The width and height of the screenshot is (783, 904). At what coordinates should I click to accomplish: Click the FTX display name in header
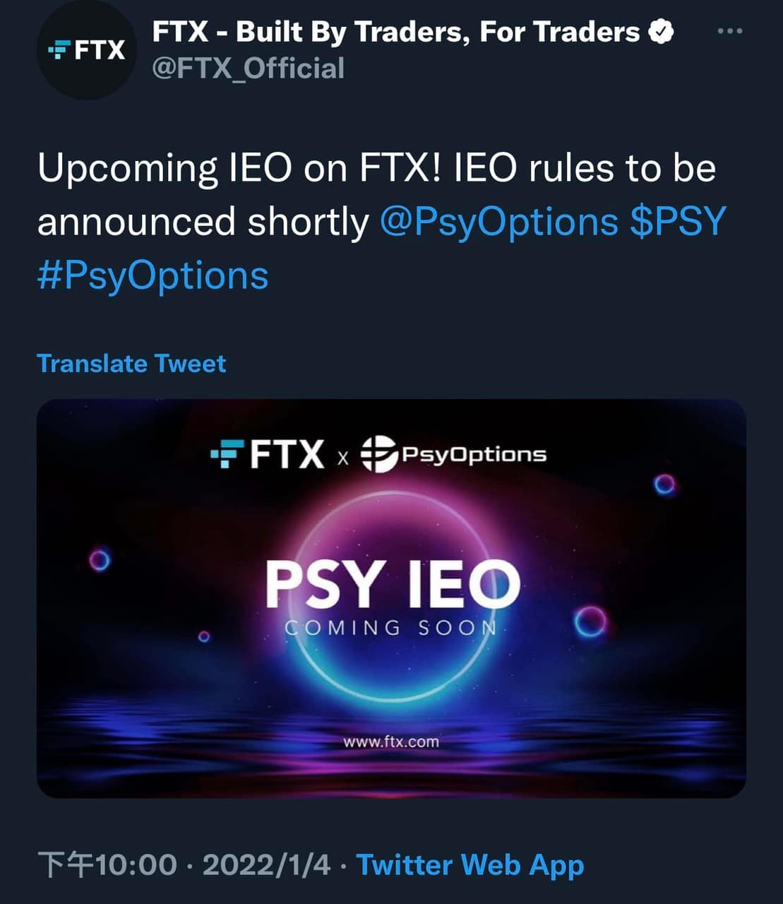[x=395, y=32]
